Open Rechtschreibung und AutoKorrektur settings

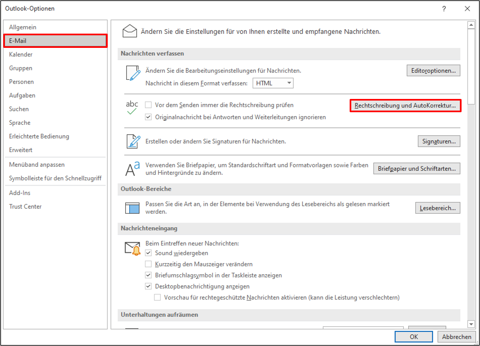[x=405, y=105]
